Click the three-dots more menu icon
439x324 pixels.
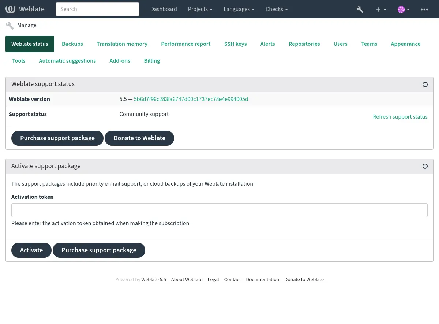click(x=424, y=10)
